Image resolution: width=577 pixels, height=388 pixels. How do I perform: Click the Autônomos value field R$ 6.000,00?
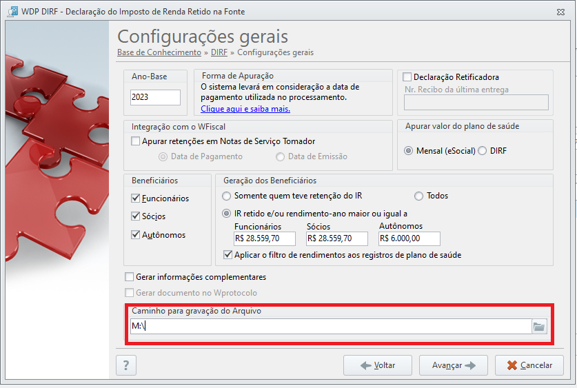pyautogui.click(x=409, y=238)
